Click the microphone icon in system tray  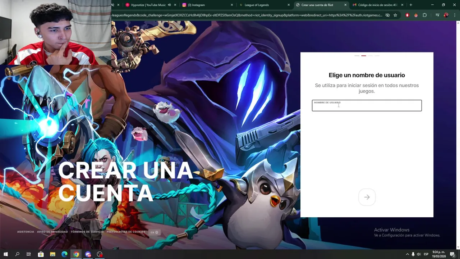point(413,254)
